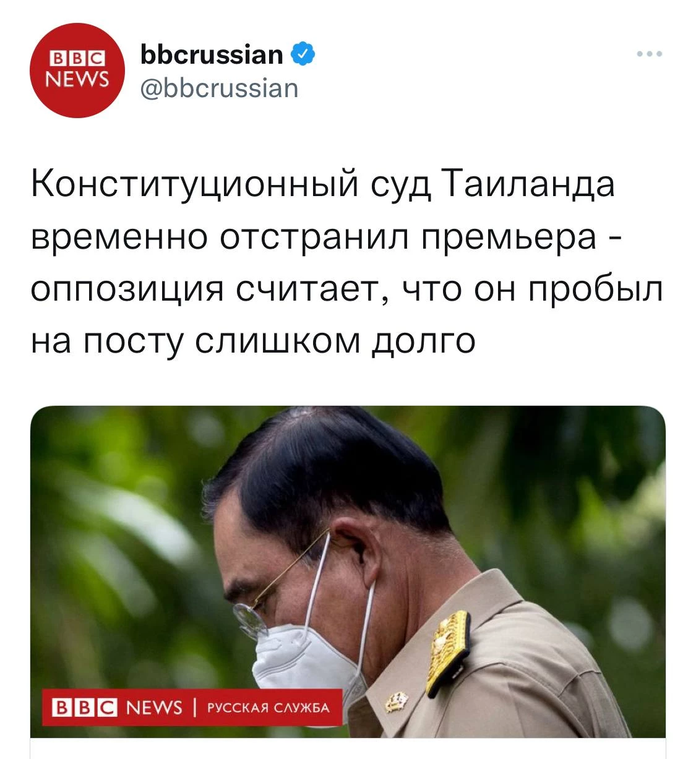Click the link card area below the photo
The width and height of the screenshot is (696, 759).
pos(348,748)
